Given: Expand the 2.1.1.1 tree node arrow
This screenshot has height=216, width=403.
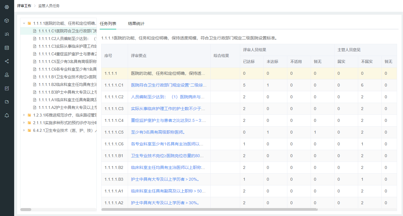Looking at the screenshot, I should [x=24, y=123].
